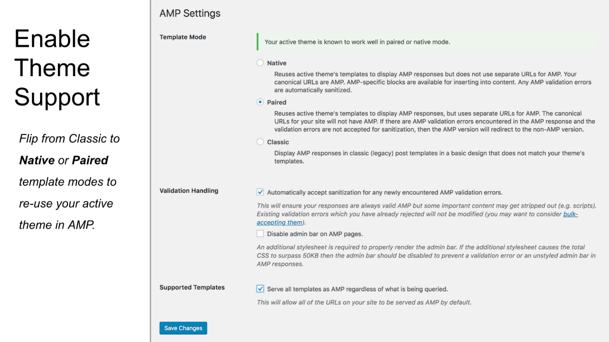The height and width of the screenshot is (342, 609).
Task: Click the green active theme notice
Action: pyautogui.click(x=426, y=42)
